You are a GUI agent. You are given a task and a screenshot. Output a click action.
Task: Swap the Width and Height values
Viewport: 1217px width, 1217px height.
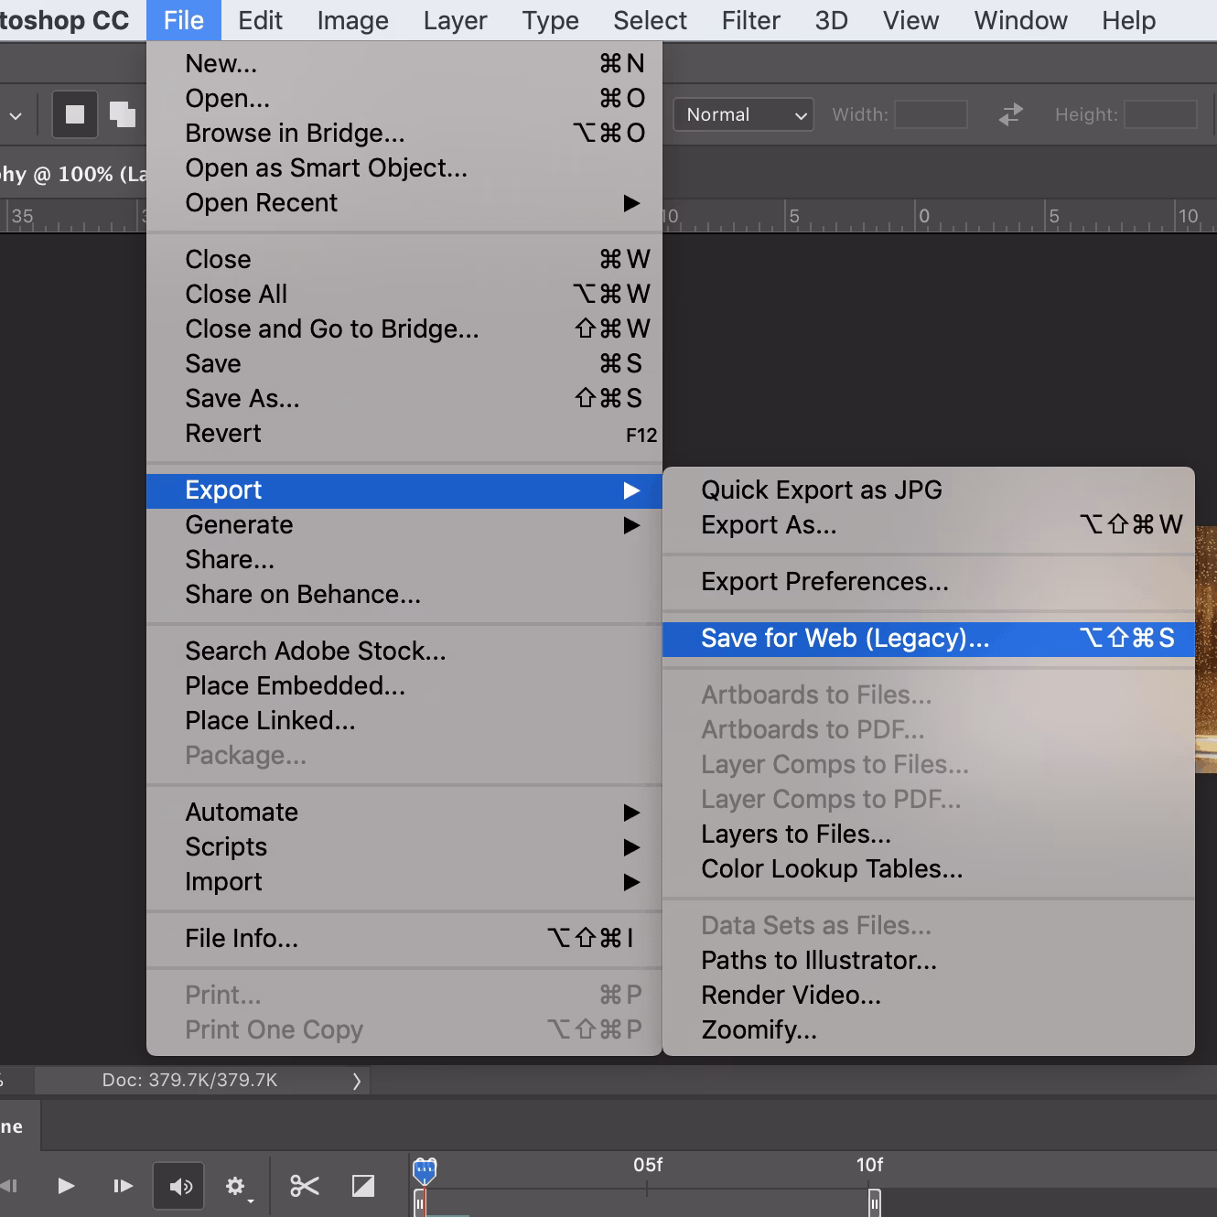coord(1009,114)
